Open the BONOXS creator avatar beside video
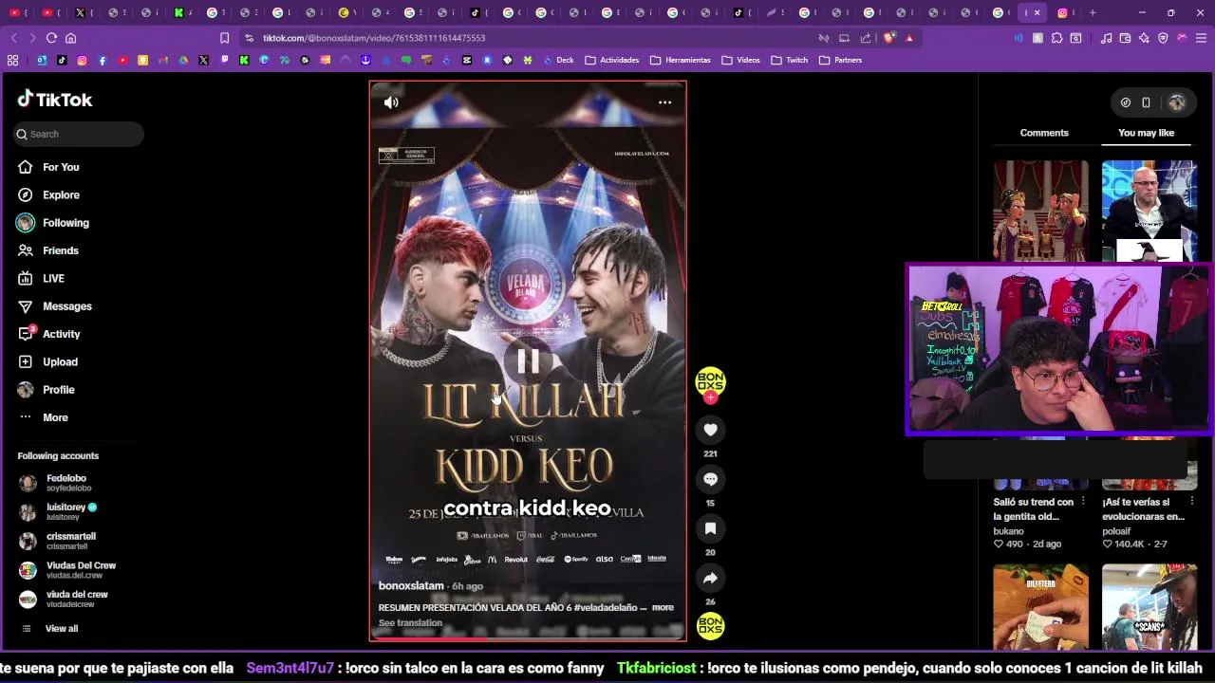 tap(710, 381)
